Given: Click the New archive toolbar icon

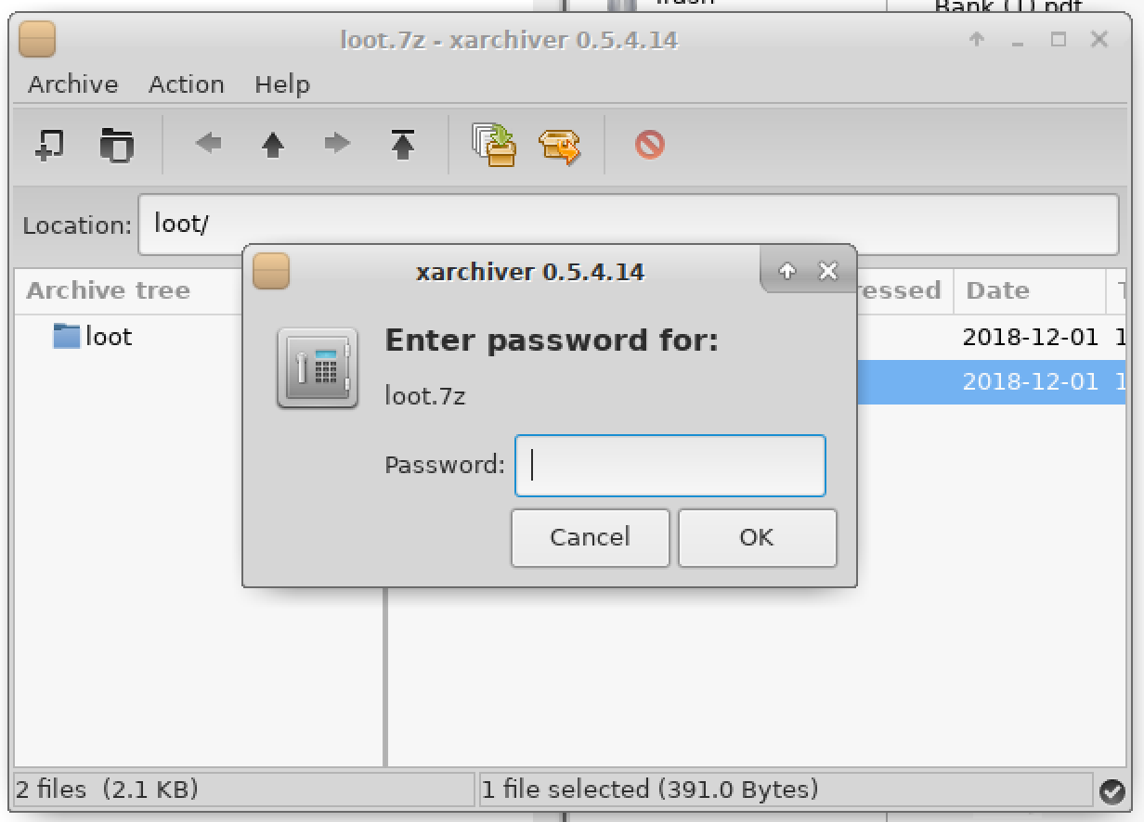Looking at the screenshot, I should [49, 144].
